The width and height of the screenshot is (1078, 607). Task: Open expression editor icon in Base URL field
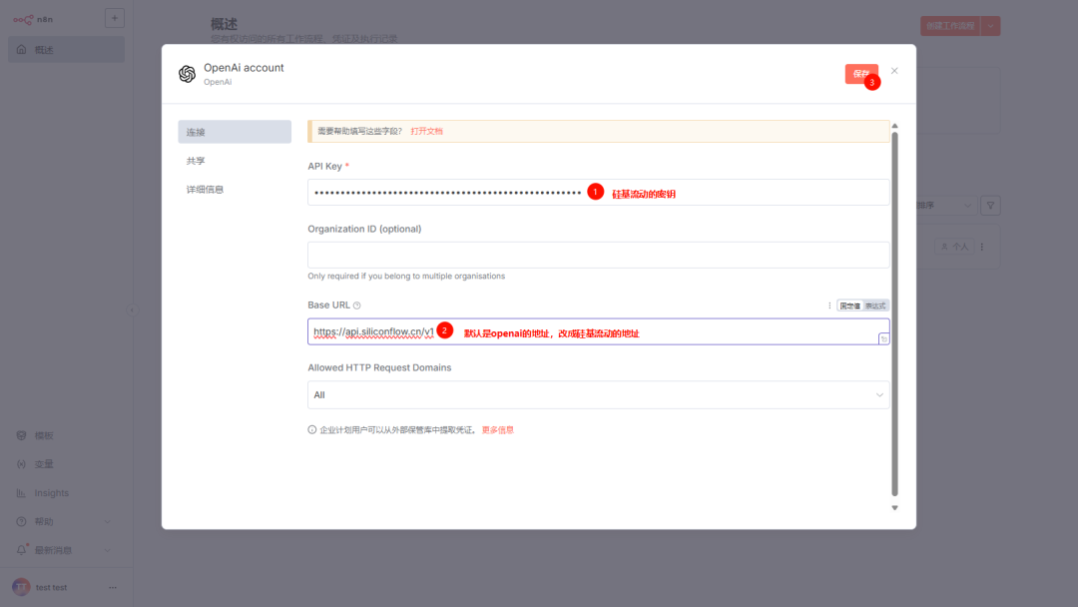pyautogui.click(x=884, y=338)
